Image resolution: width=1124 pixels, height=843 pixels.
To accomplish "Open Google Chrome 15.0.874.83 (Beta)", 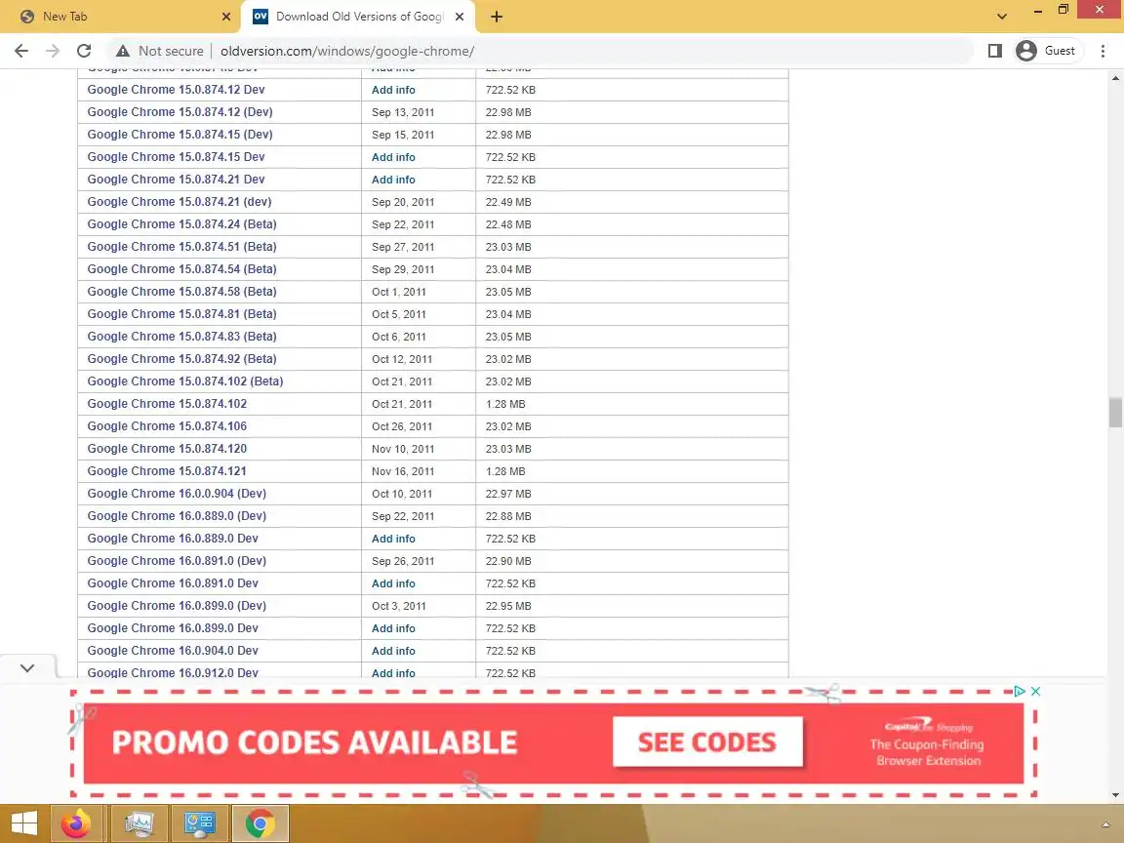I will click(x=182, y=337).
